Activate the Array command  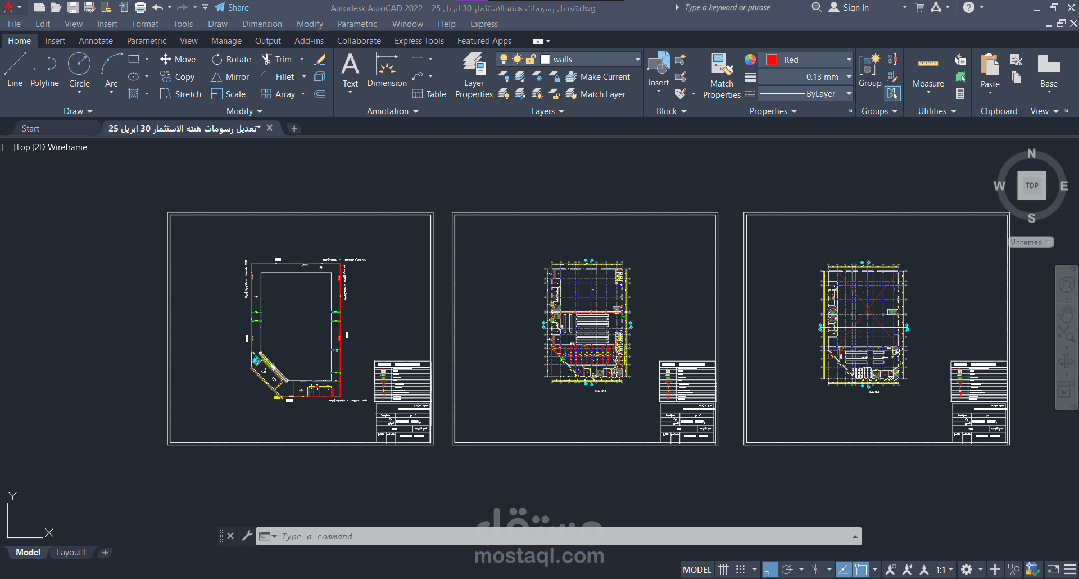278,94
